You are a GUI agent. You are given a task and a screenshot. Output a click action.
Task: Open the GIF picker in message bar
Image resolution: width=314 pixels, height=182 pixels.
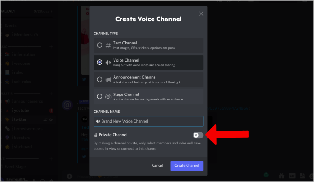coord(292,176)
